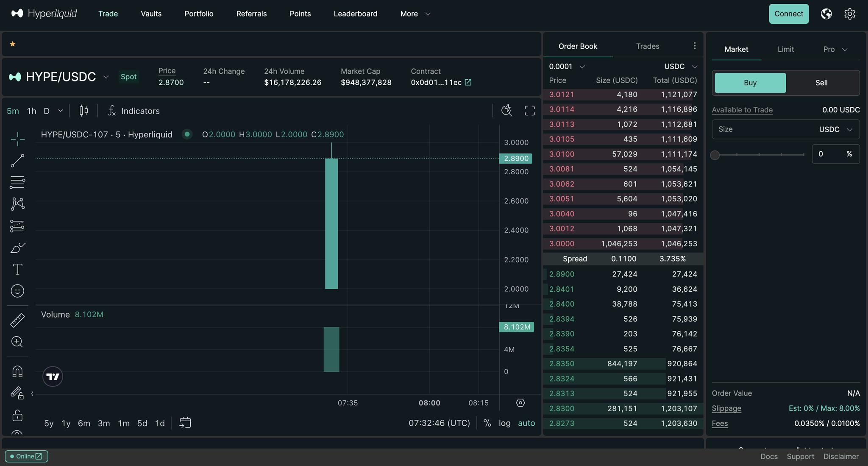The height and width of the screenshot is (466, 868).
Task: Open order book USDC denomination dropdown
Action: pos(681,67)
